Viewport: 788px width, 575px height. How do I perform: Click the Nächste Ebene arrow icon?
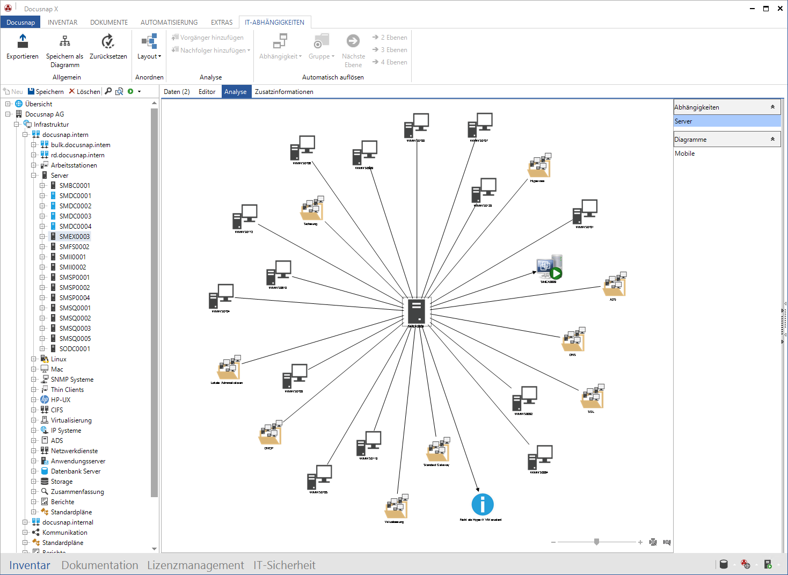353,41
